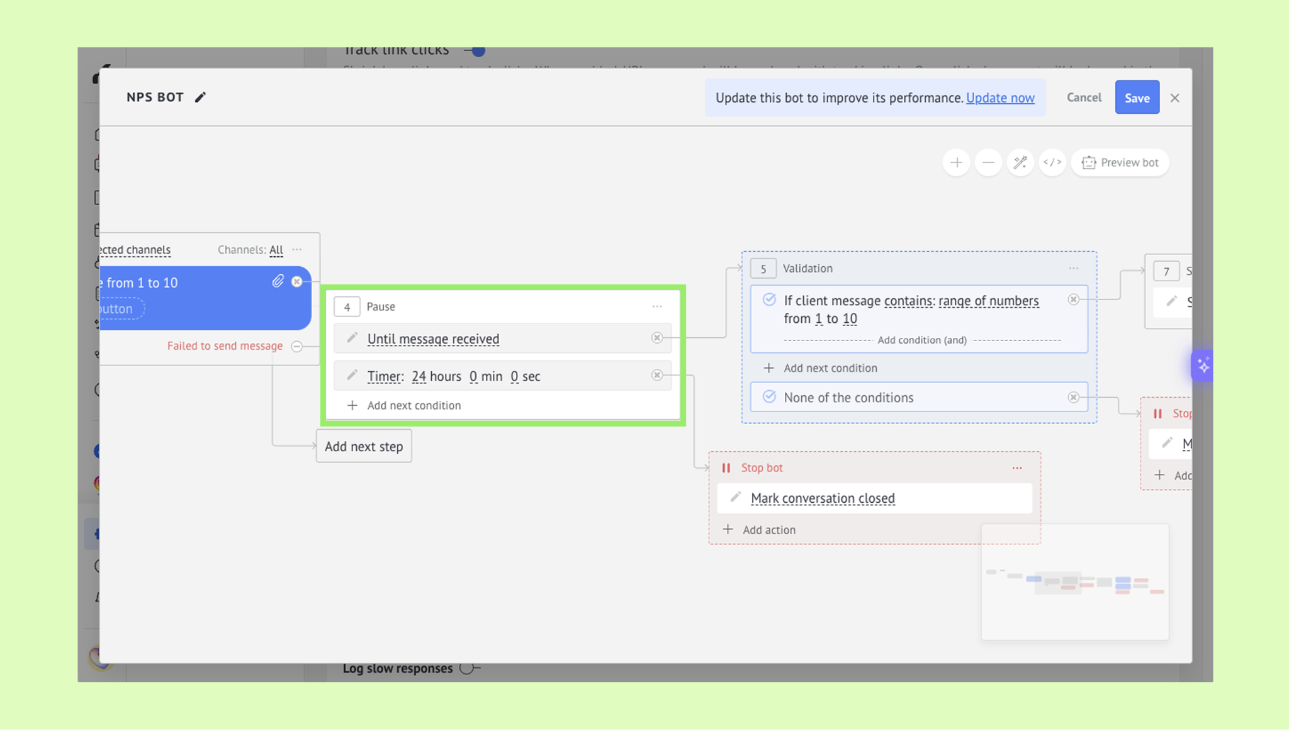Viewport: 1289px width, 730px height.
Task: Open the Pause step options menu
Action: [657, 306]
